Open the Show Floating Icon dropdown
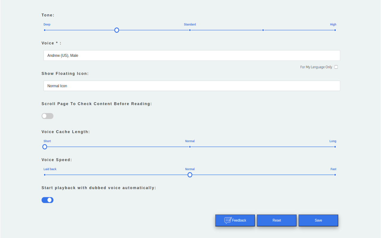The height and width of the screenshot is (238, 381). point(191,86)
